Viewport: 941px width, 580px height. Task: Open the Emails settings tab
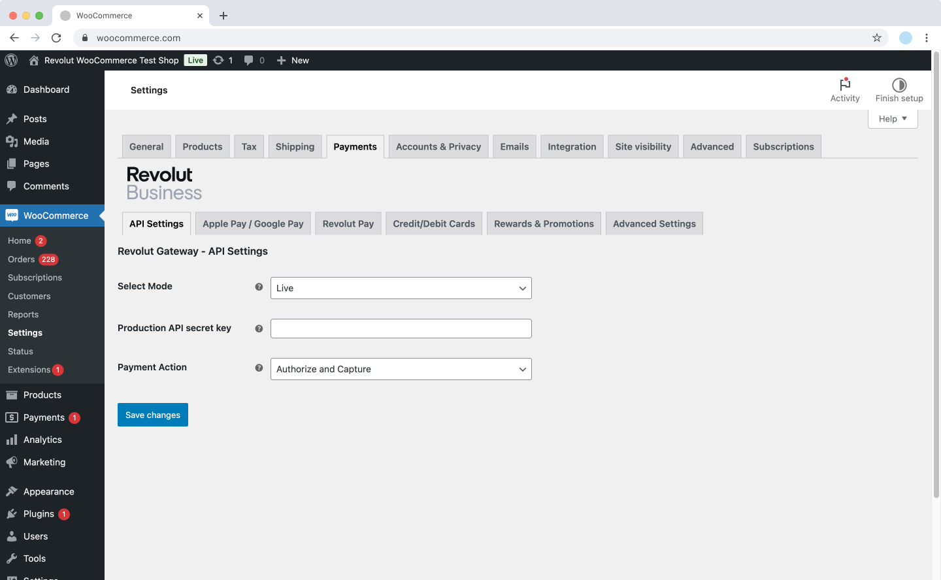tap(514, 146)
